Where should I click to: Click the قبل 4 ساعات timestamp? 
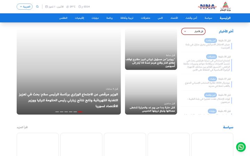pos(112,89)
